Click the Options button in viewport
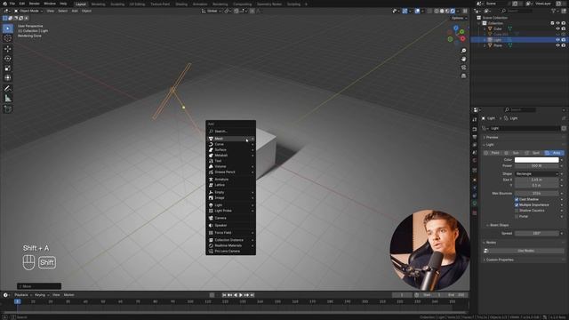The image size is (569, 320). [x=458, y=18]
